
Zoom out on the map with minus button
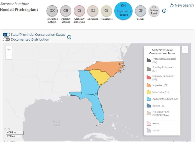coord(9,56)
